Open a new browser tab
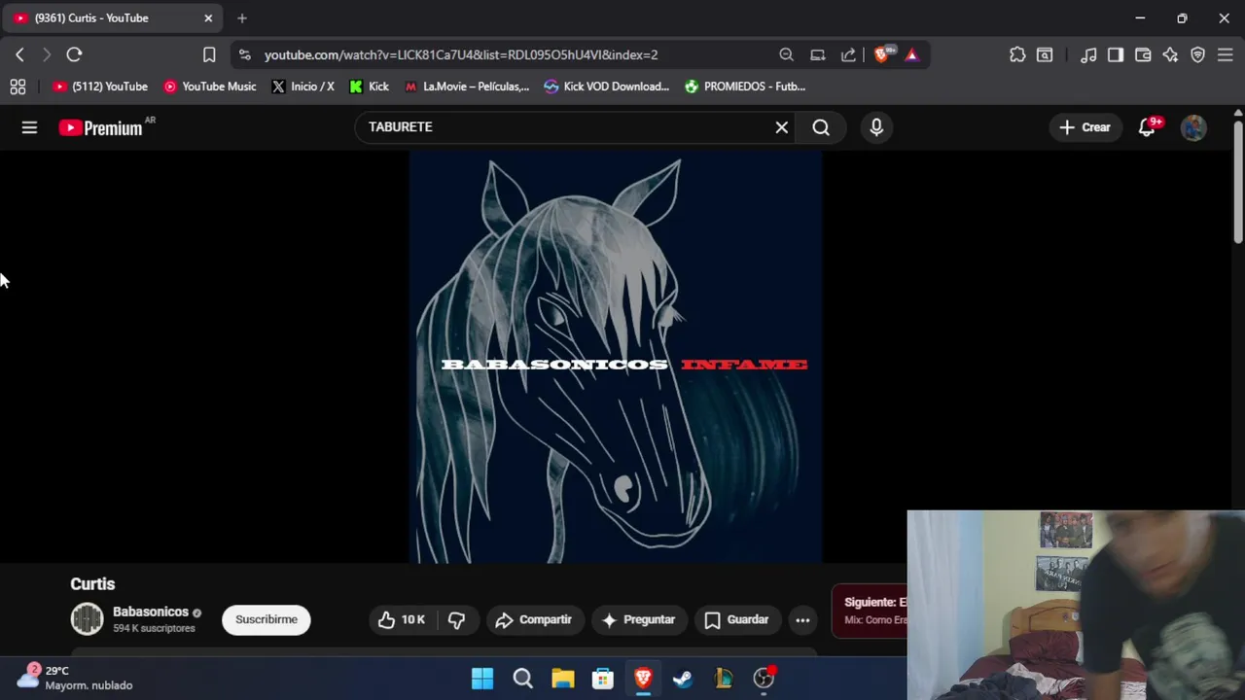The width and height of the screenshot is (1245, 700). point(242,17)
